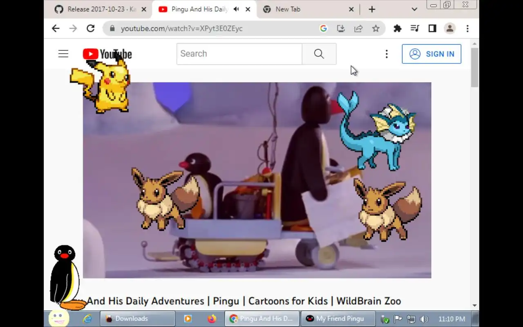523x327 pixels.
Task: View site information padlock icon
Action: [x=112, y=28]
